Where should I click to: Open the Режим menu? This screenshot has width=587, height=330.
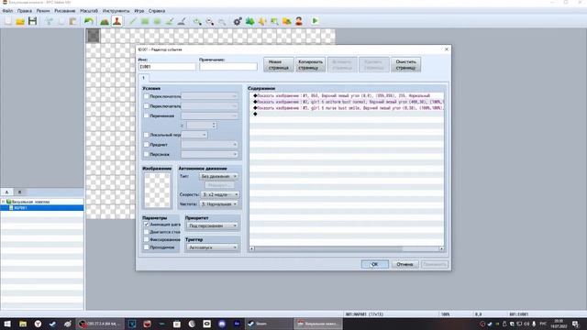pyautogui.click(x=43, y=11)
